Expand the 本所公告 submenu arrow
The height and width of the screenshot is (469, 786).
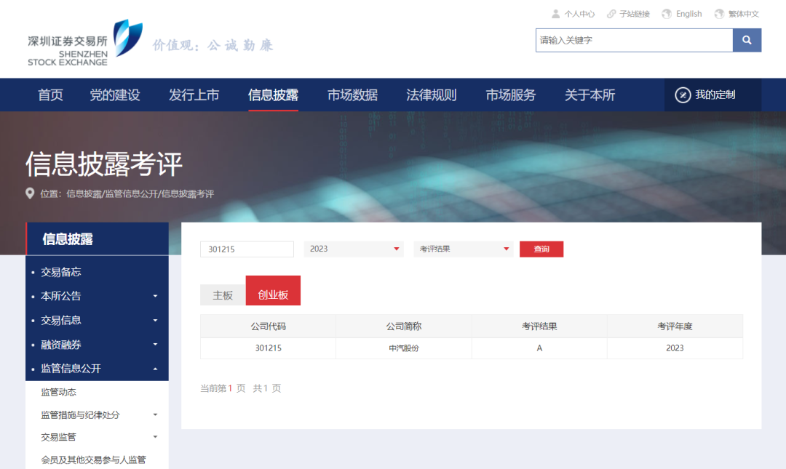point(156,296)
